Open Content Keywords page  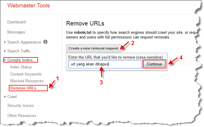[26, 74]
